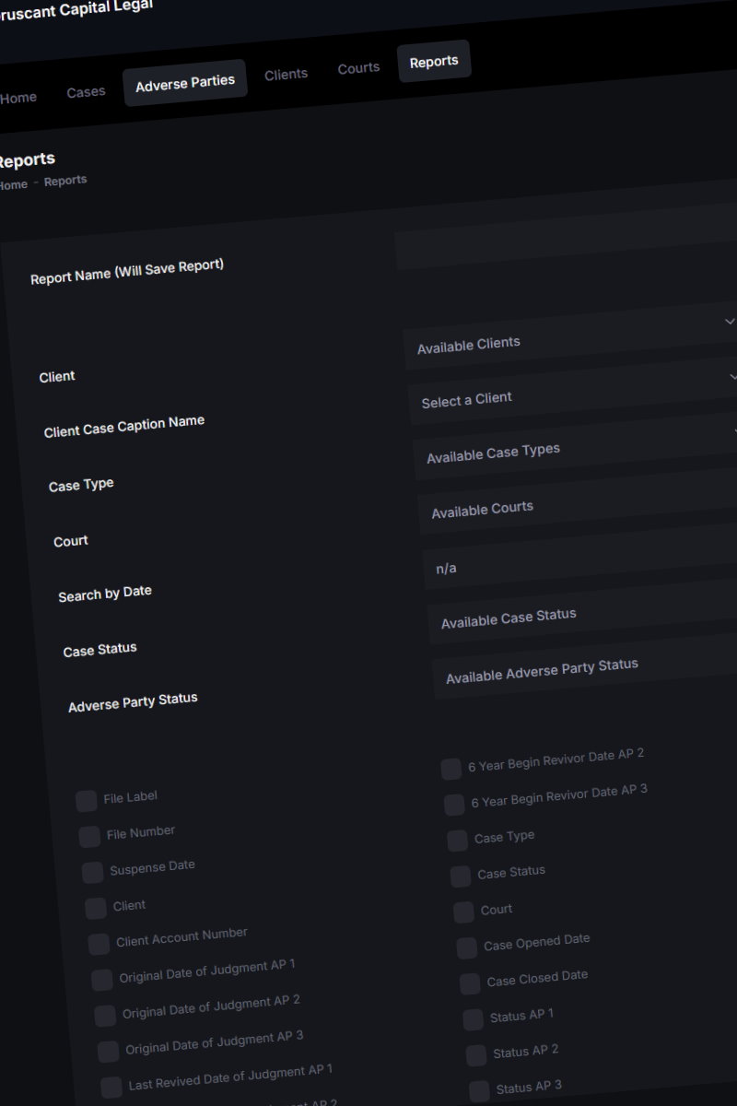Check the Suspense Date checkbox

pyautogui.click(x=93, y=873)
